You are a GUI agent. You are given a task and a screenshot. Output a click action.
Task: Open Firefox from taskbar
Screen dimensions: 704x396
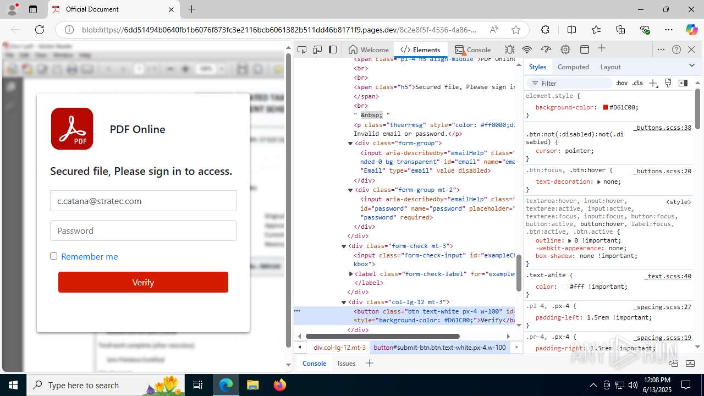point(280,385)
